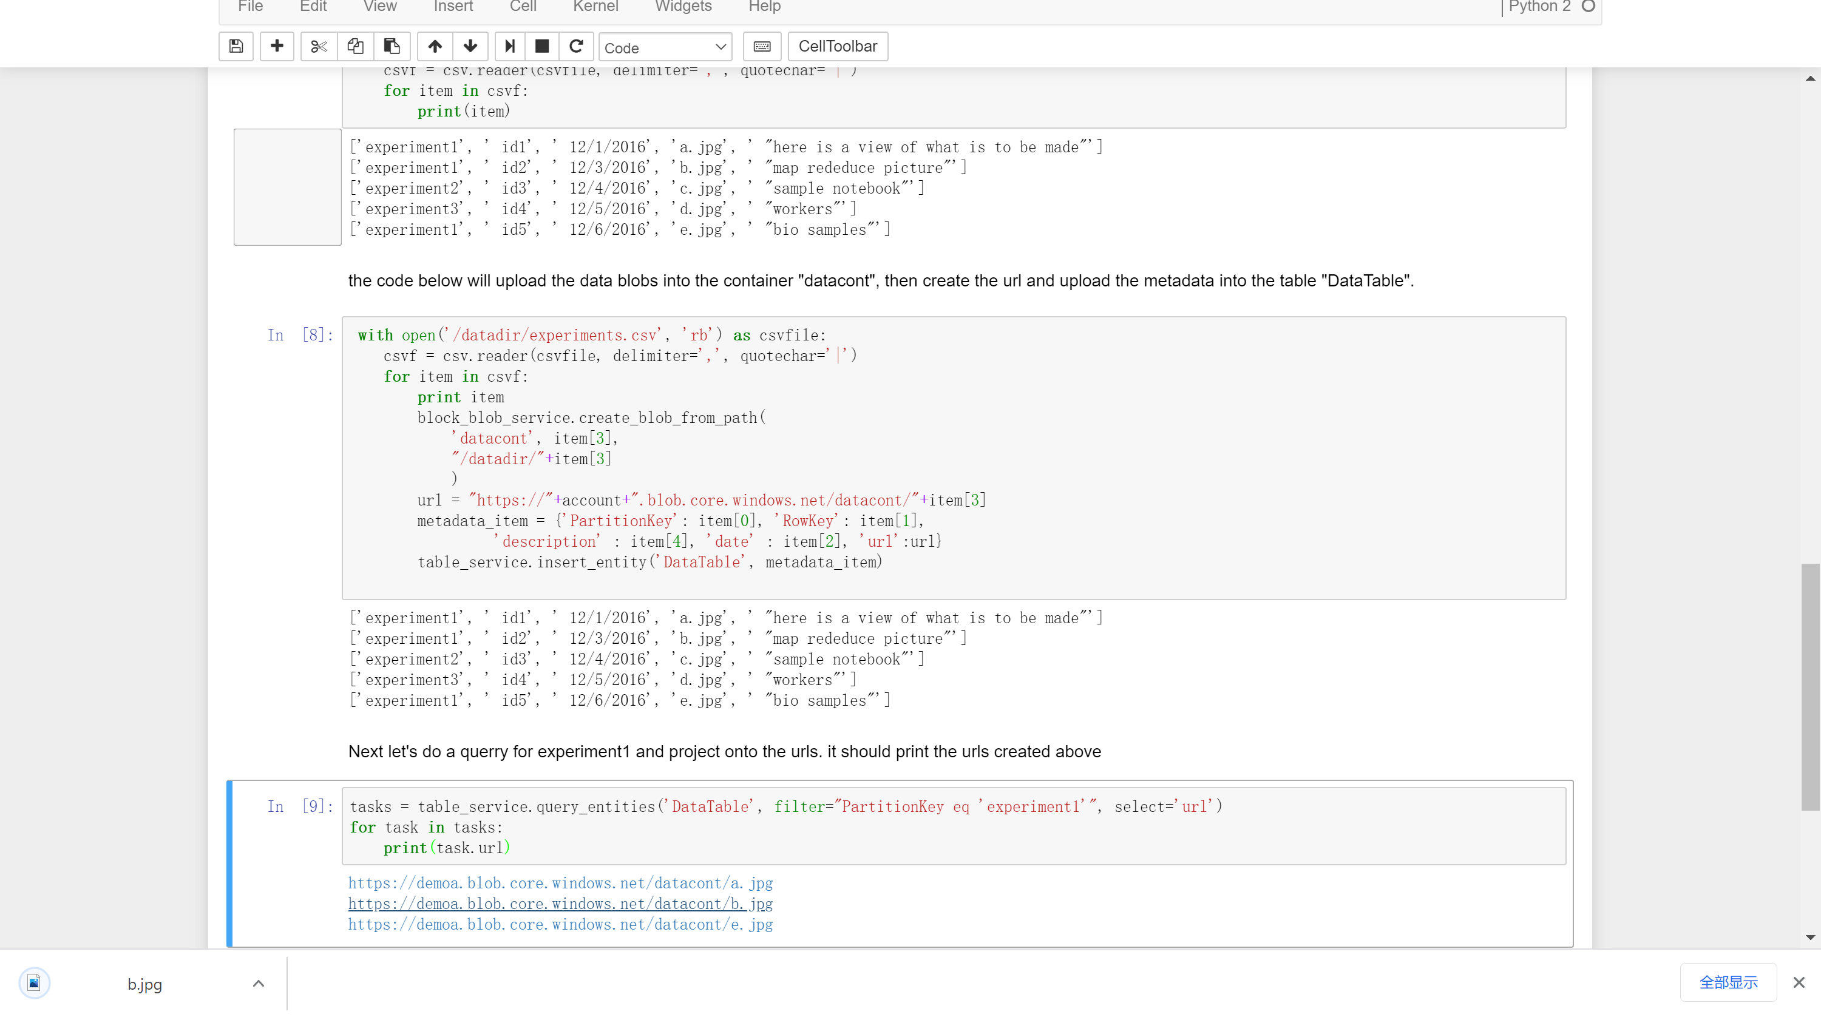Viewport: 1821px width, 1017px height.
Task: Open the Cell menu
Action: pos(523,6)
